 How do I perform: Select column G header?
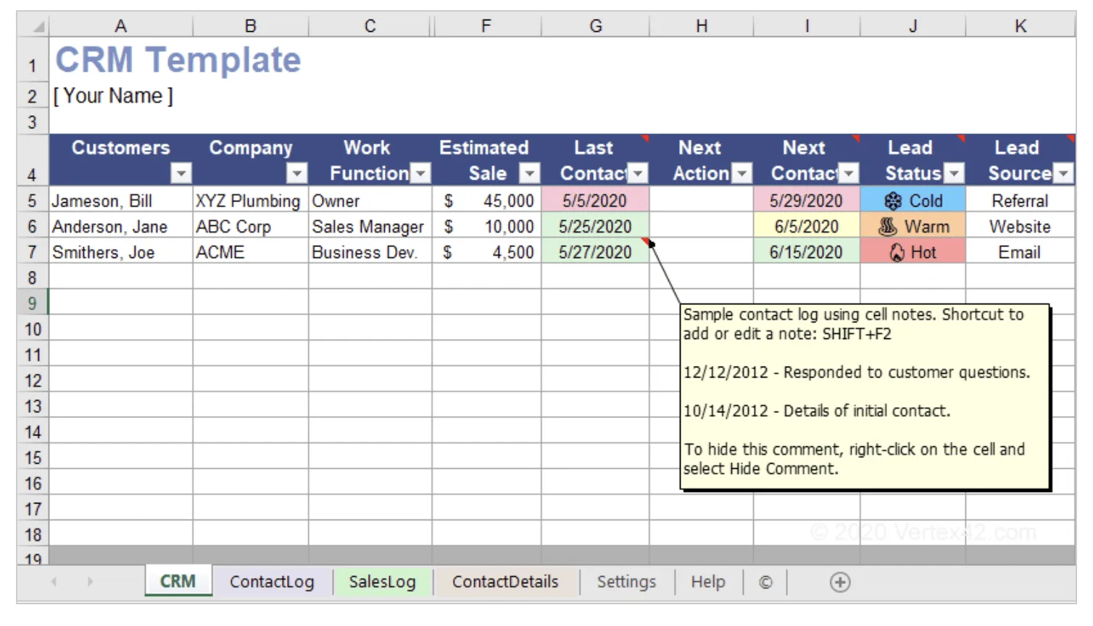(596, 26)
